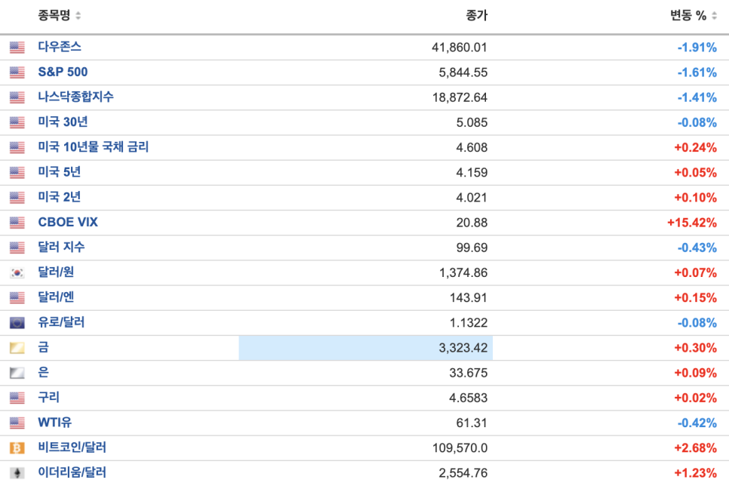729x483 pixels.
Task: Open the 달러/원 link
Action: tap(56, 272)
